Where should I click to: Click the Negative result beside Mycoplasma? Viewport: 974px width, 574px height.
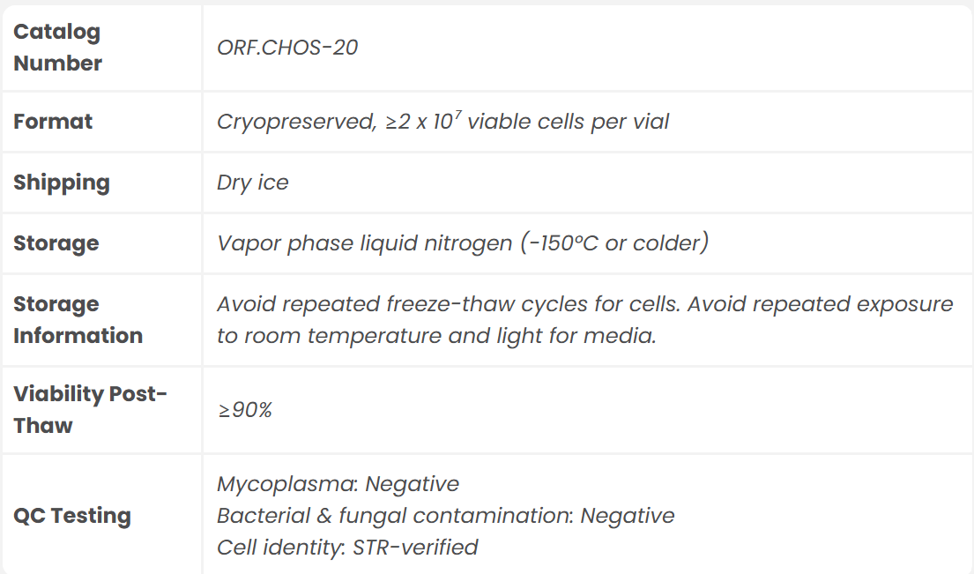pyautogui.click(x=413, y=484)
